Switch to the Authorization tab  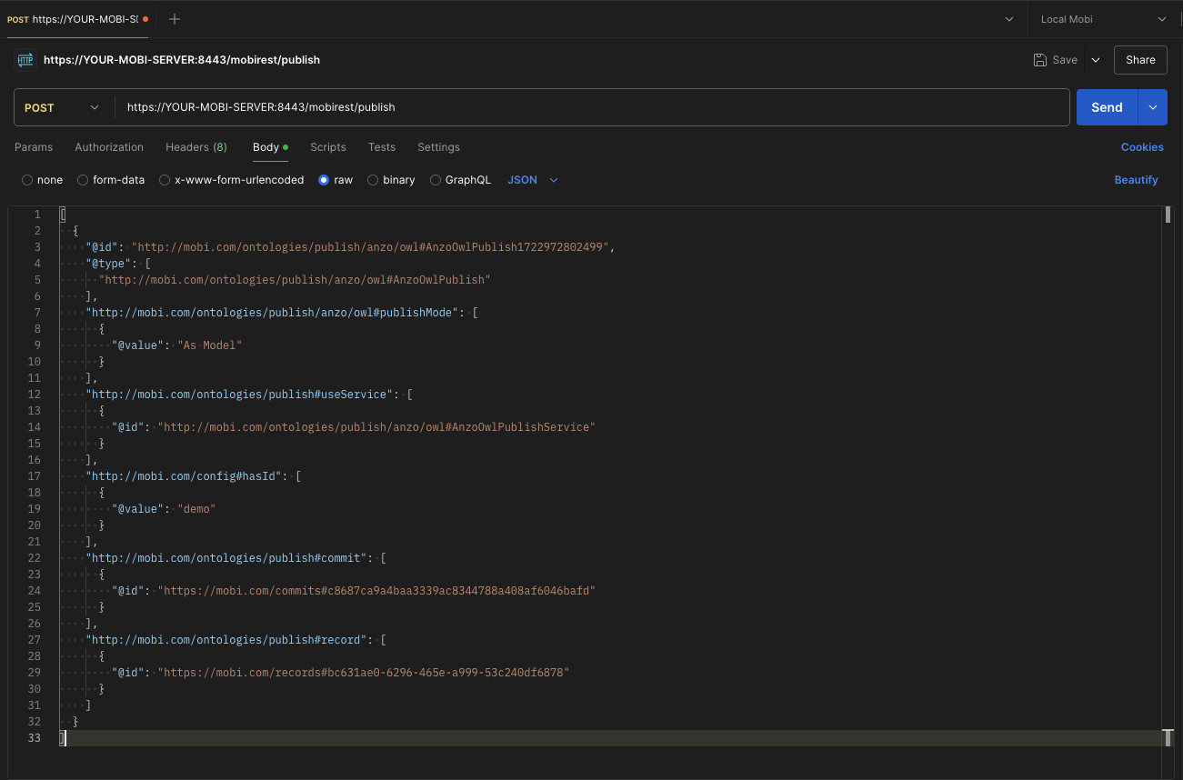coord(109,147)
